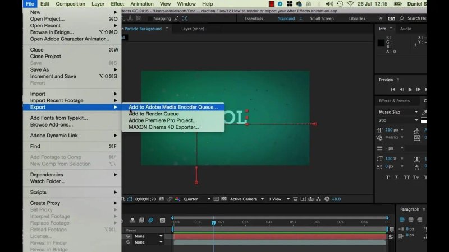Play the preview

click(x=410, y=90)
